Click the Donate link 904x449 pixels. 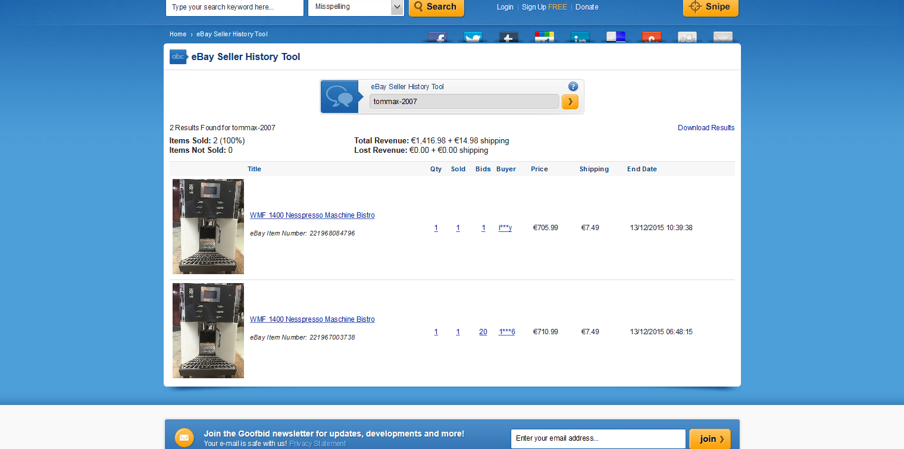(587, 7)
